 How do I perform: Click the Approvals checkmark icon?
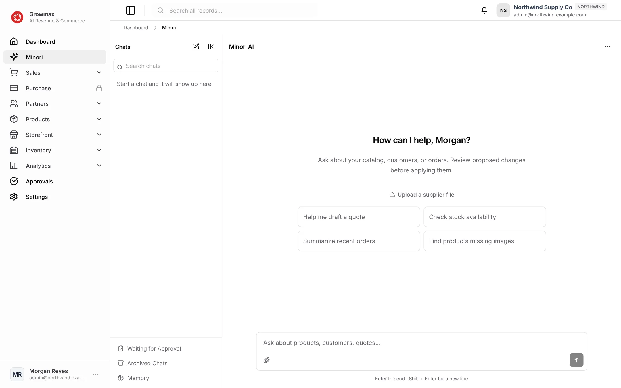coord(14,181)
